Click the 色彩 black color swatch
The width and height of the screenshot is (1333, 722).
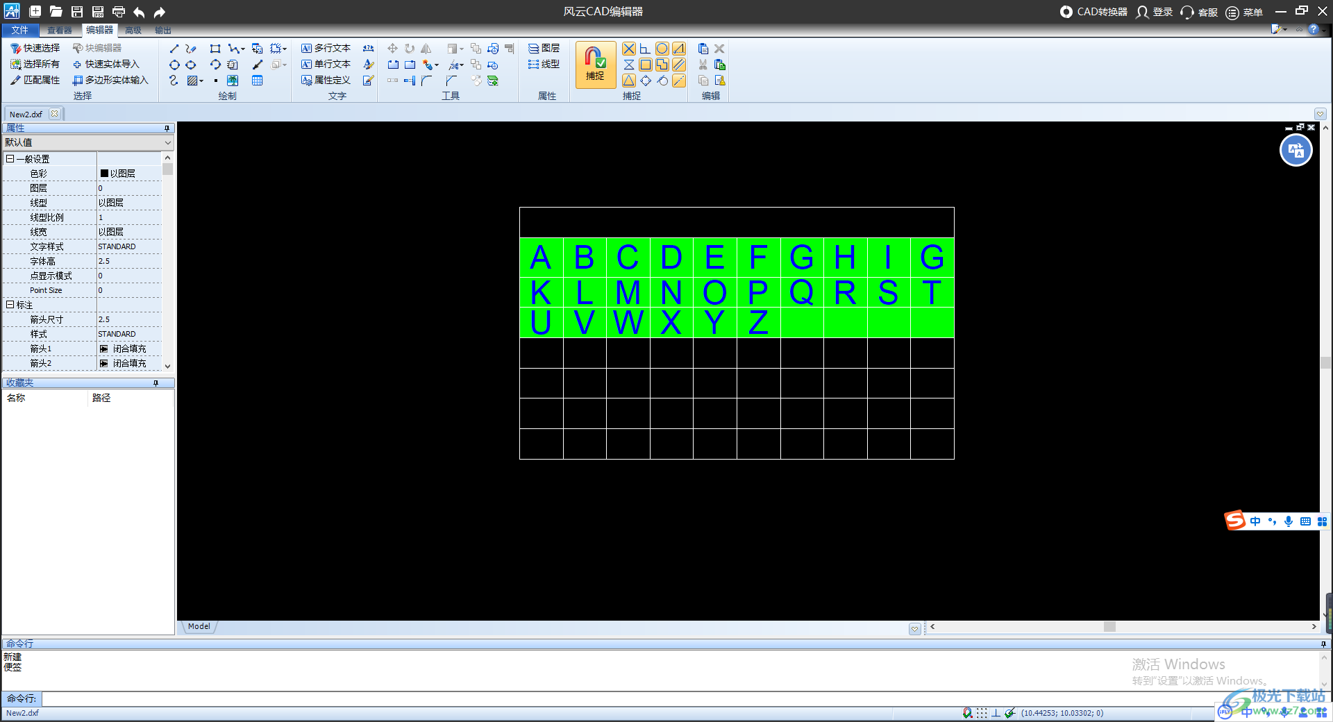pos(104,174)
